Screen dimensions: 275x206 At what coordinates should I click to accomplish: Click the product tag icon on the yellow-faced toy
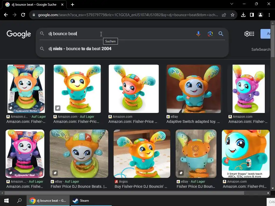[58, 108]
